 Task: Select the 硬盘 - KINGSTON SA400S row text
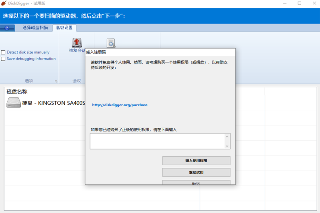(x=54, y=103)
